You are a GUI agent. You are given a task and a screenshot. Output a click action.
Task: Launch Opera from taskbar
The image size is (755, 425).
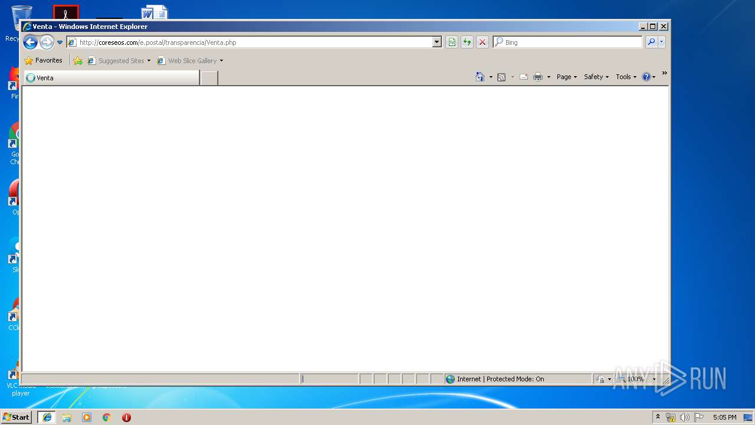pyautogui.click(x=126, y=417)
